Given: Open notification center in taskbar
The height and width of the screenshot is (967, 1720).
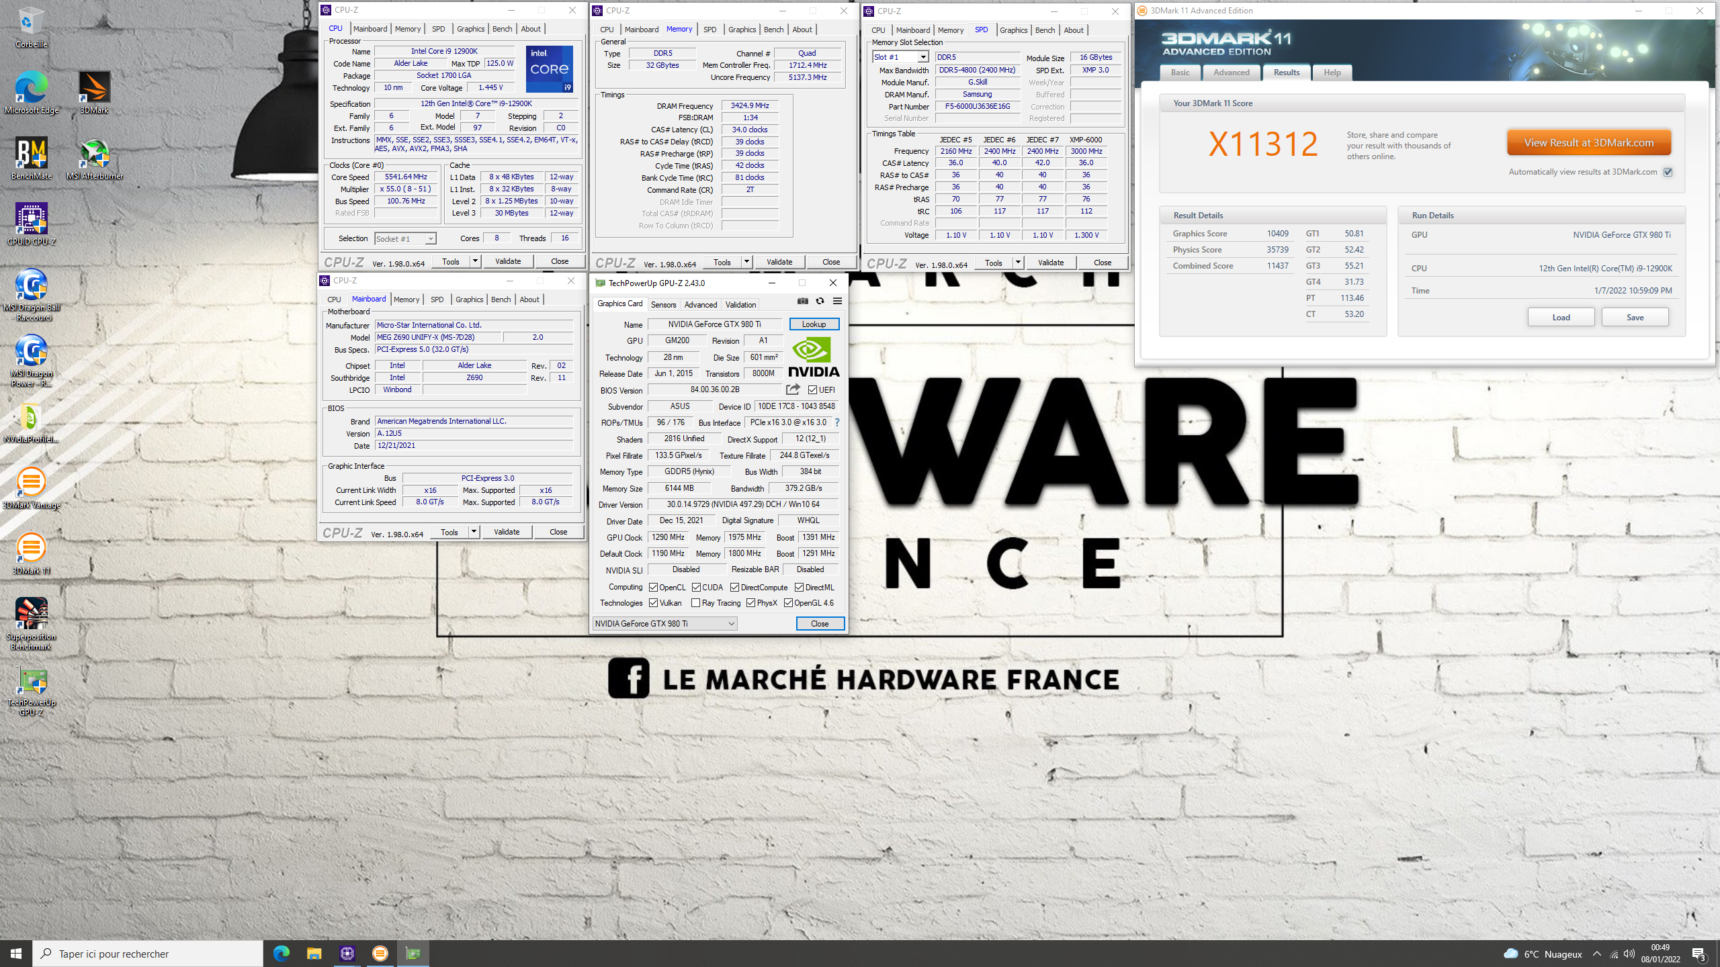Looking at the screenshot, I should tap(1699, 954).
